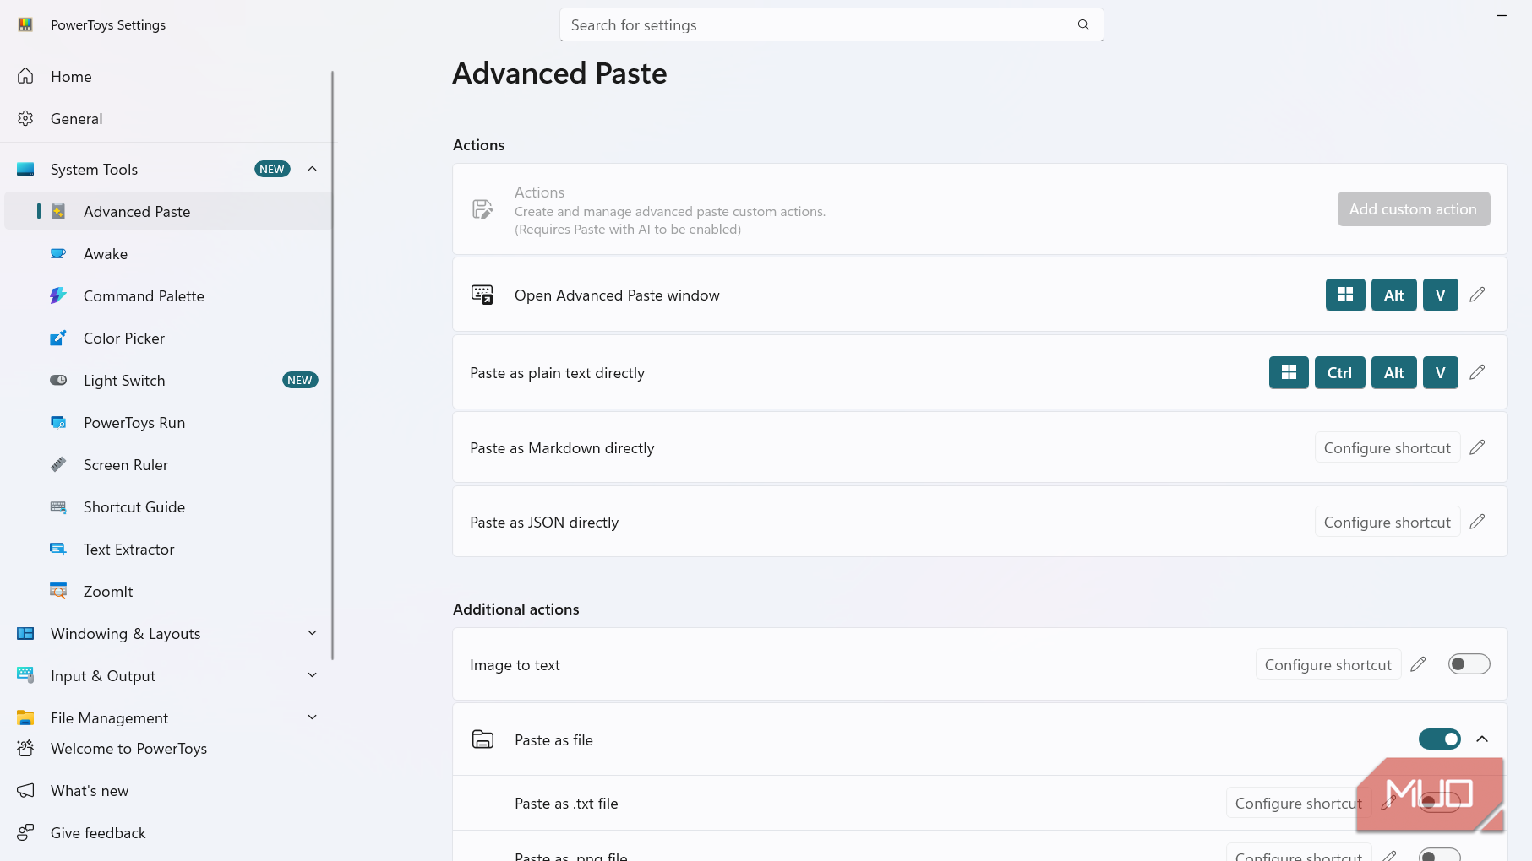
Task: Open Command Palette lightning icon
Action: 58,295
